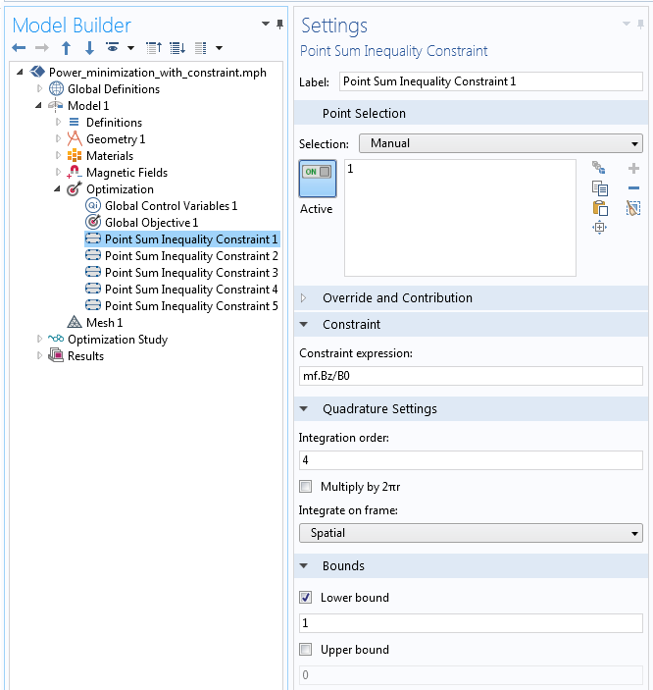
Task: Click the Zoom to Selection icon
Action: (599, 228)
